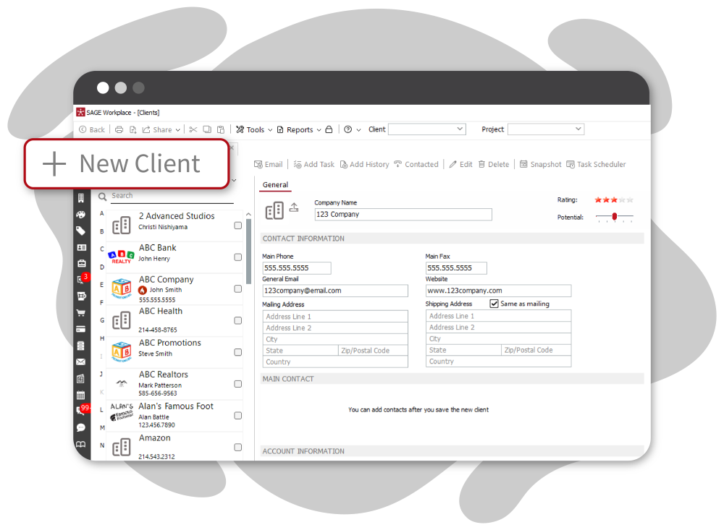This screenshot has width=724, height=530.
Task: Click the Contacted button
Action: pos(416,164)
